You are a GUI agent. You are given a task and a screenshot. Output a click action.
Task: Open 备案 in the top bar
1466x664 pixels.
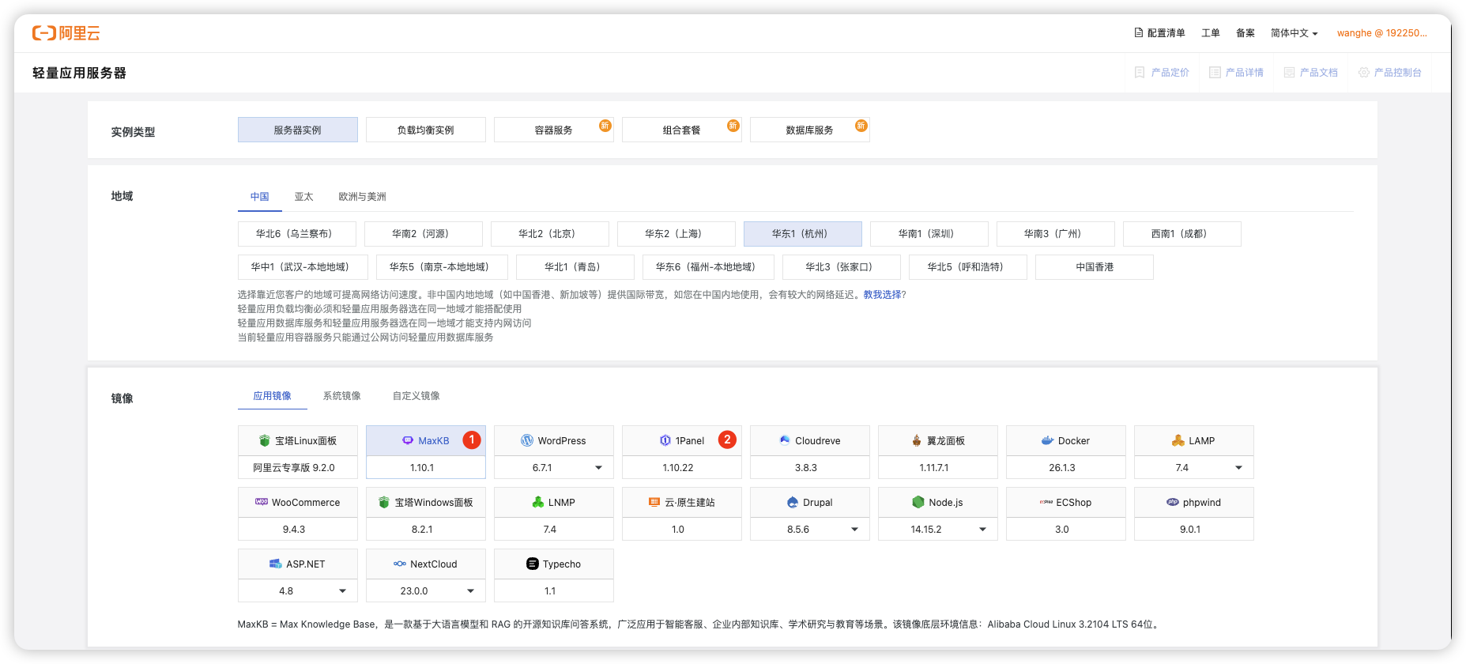click(x=1246, y=33)
